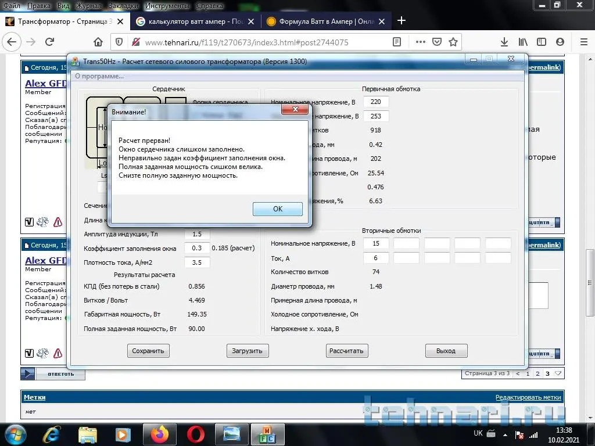Open page actions three-dot menu
595x446 pixels.
(x=421, y=42)
